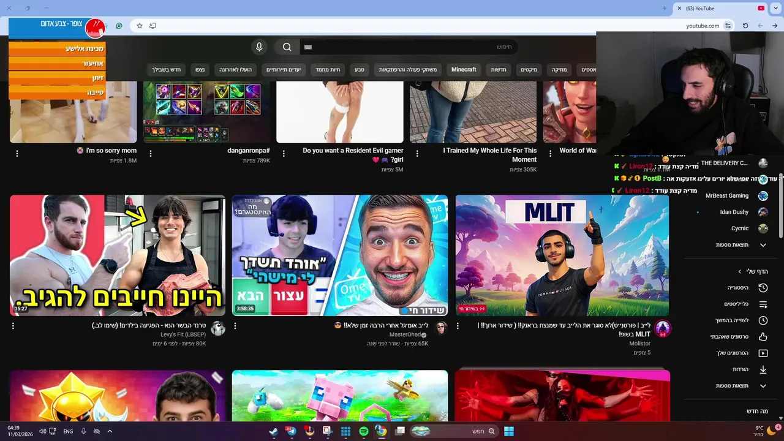Open options menu for #danganronpa video
Image resolution: width=784 pixels, height=441 pixels.
point(151,154)
